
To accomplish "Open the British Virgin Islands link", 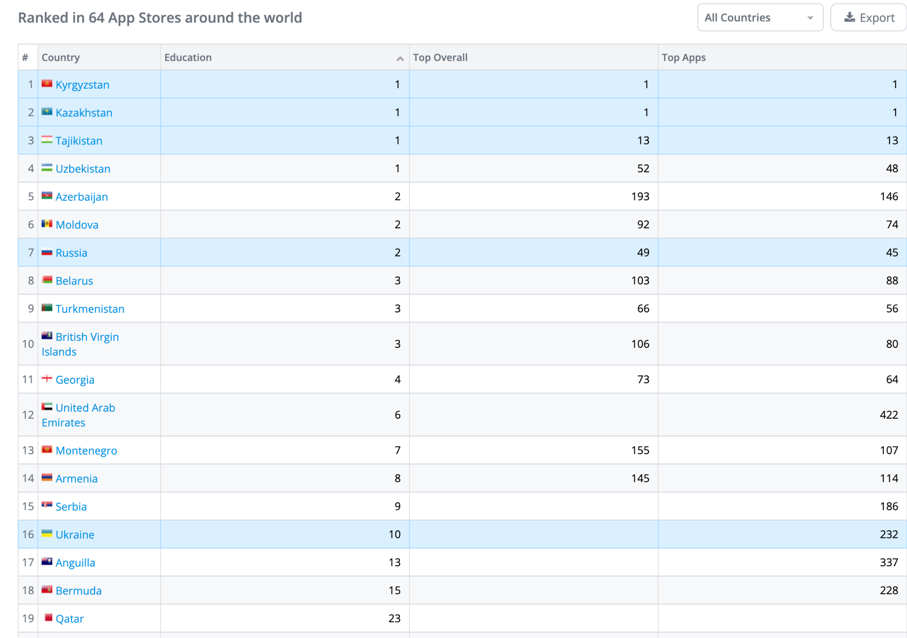I will pyautogui.click(x=87, y=337).
